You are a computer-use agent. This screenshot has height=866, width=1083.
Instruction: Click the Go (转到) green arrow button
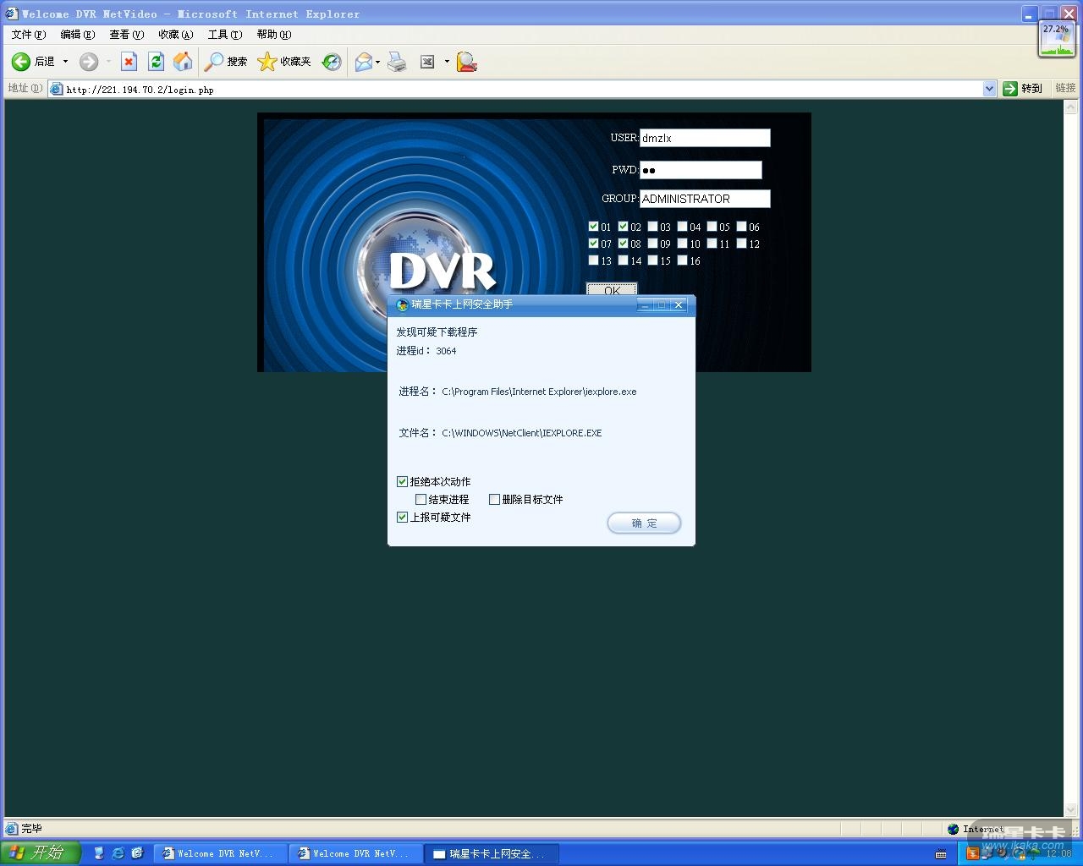pos(1023,89)
